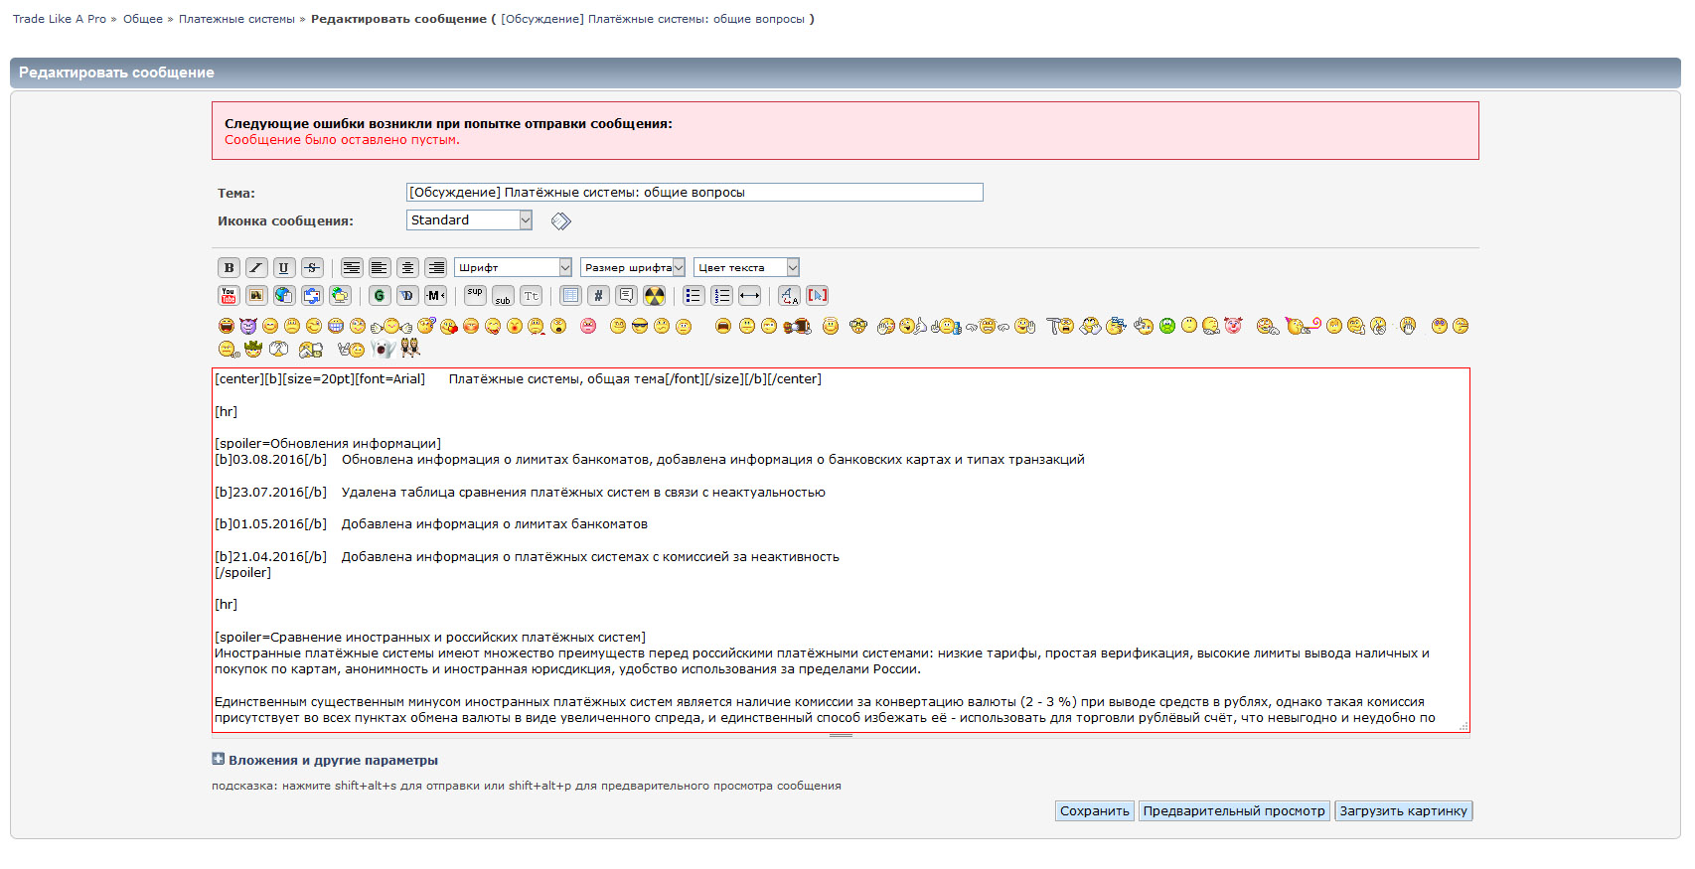This screenshot has height=869, width=1695.
Task: Insert the purple devil smiley
Action: (248, 326)
